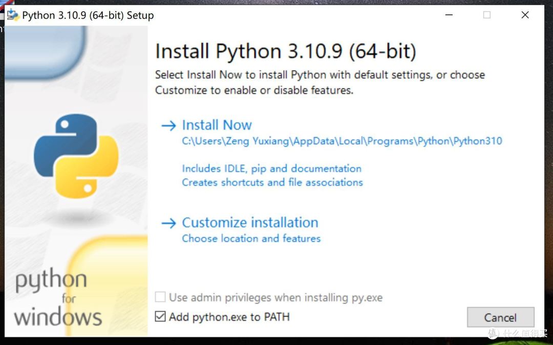This screenshot has height=345, width=553.
Task: Close the Python Setup window
Action: pyautogui.click(x=525, y=15)
